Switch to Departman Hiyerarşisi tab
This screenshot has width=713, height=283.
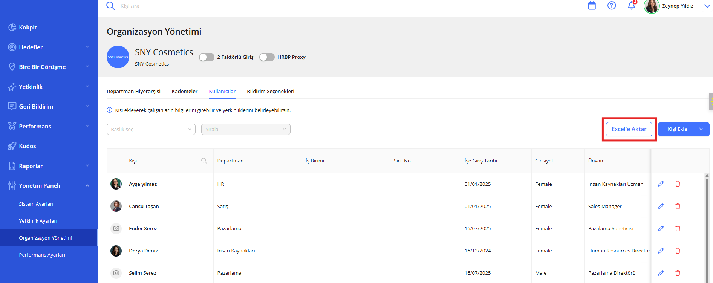click(x=133, y=92)
